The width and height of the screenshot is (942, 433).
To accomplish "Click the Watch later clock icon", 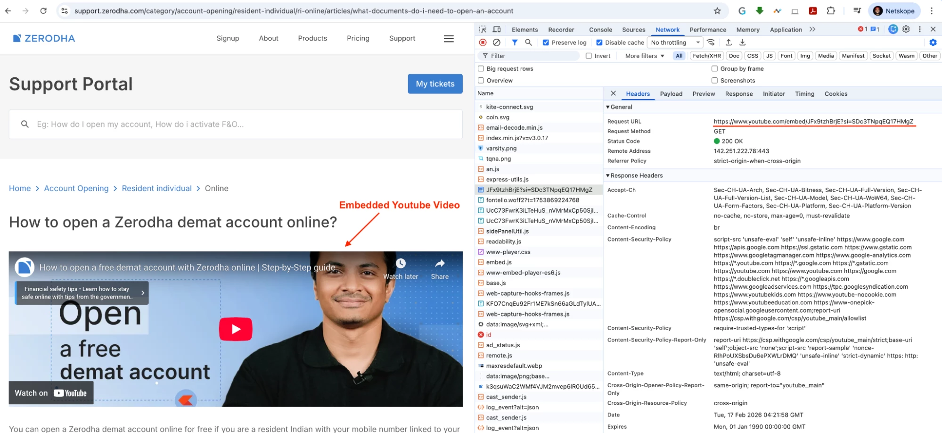I will (x=401, y=263).
